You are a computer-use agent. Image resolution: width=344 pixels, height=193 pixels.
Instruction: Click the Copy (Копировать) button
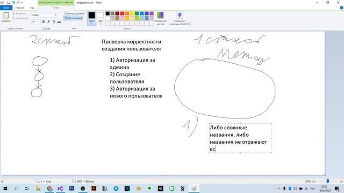tap(20, 18)
